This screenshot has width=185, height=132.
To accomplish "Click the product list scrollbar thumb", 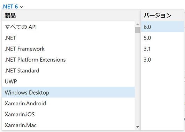I will pyautogui.click(x=138, y=30).
